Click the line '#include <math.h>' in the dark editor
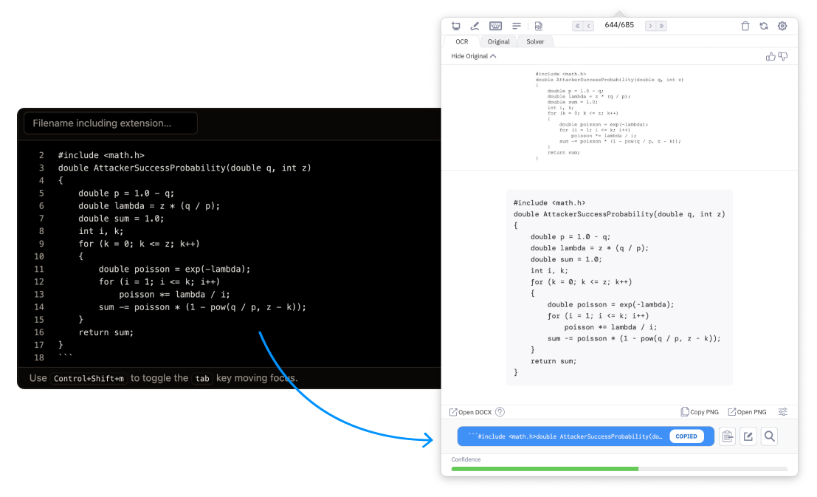Screen dimensions: 817x497 tap(101, 155)
